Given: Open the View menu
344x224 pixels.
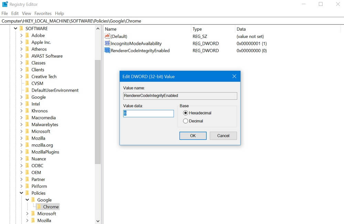Looking at the screenshot, I should (26, 13).
